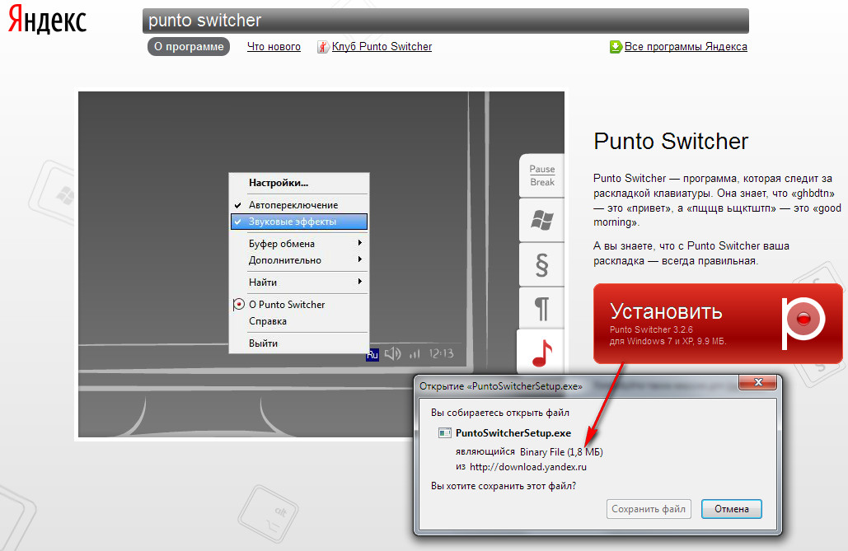
Task: Select the Windows logo key tab
Action: (541, 220)
